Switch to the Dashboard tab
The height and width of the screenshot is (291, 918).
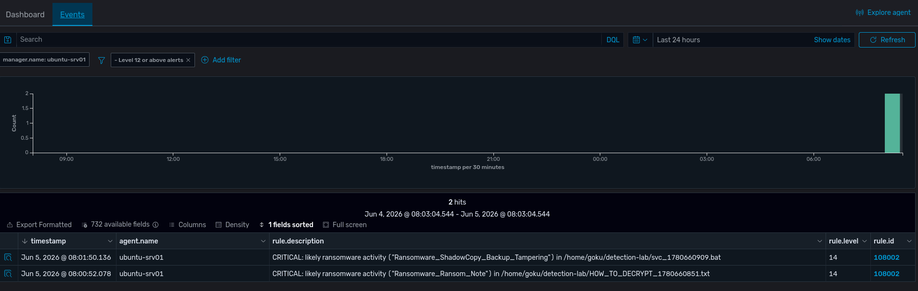tap(25, 14)
